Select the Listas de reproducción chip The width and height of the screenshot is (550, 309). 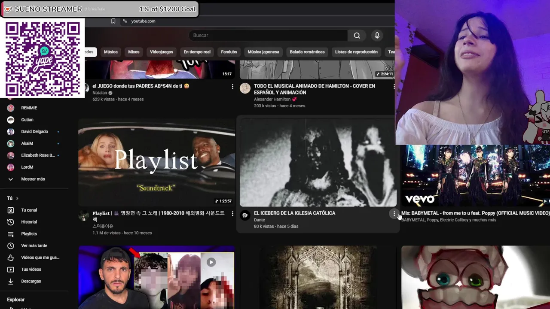[356, 52]
